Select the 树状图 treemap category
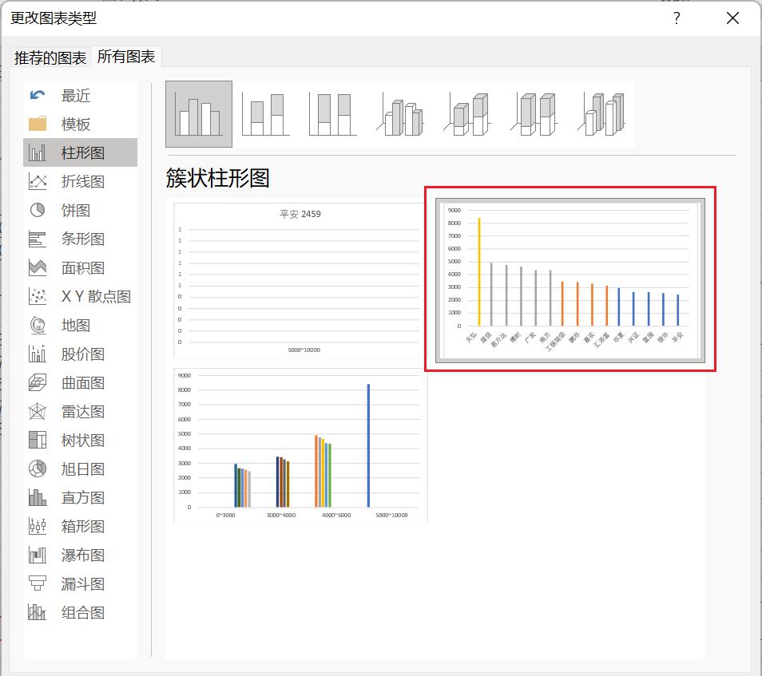The width and height of the screenshot is (762, 676). 80,440
